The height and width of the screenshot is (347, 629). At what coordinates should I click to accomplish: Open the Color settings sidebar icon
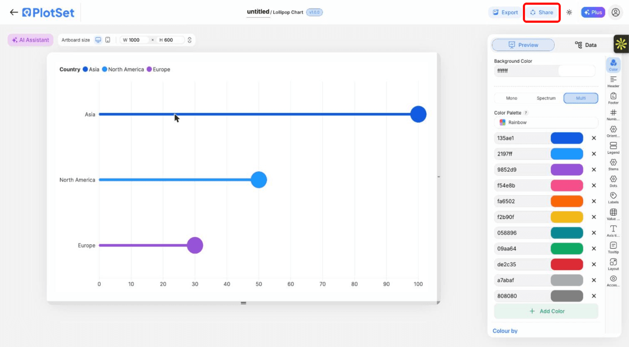pos(613,65)
